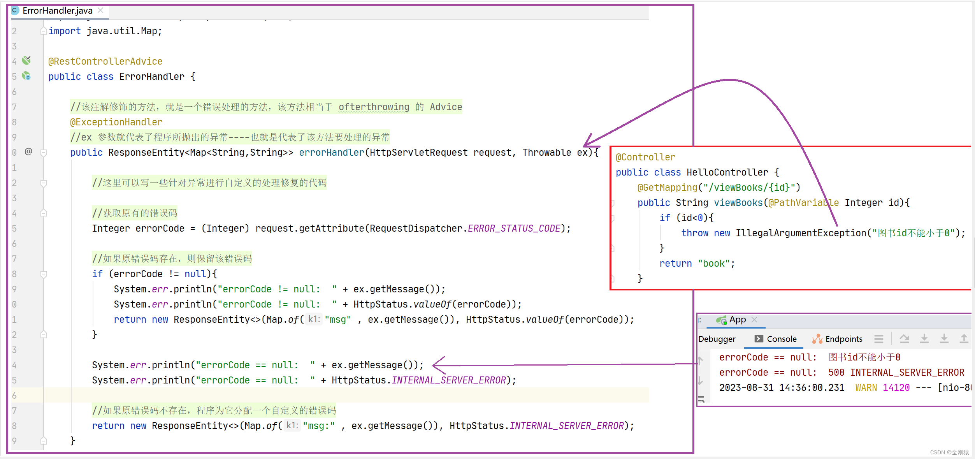This screenshot has width=975, height=459.
Task: Click HttpStatus.INTERNAL_SERVER_ERROR in the final return statement
Action: click(x=537, y=426)
